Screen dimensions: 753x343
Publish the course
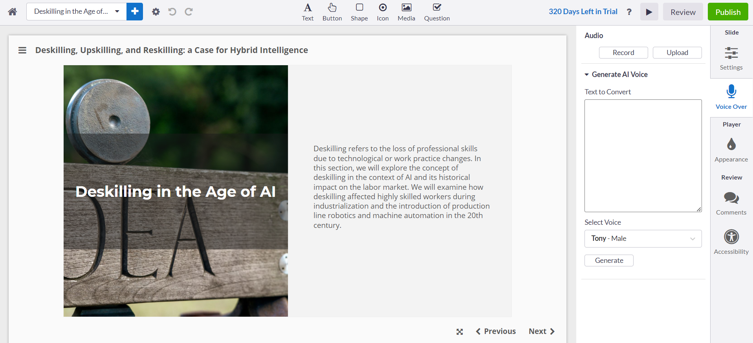[x=728, y=12]
